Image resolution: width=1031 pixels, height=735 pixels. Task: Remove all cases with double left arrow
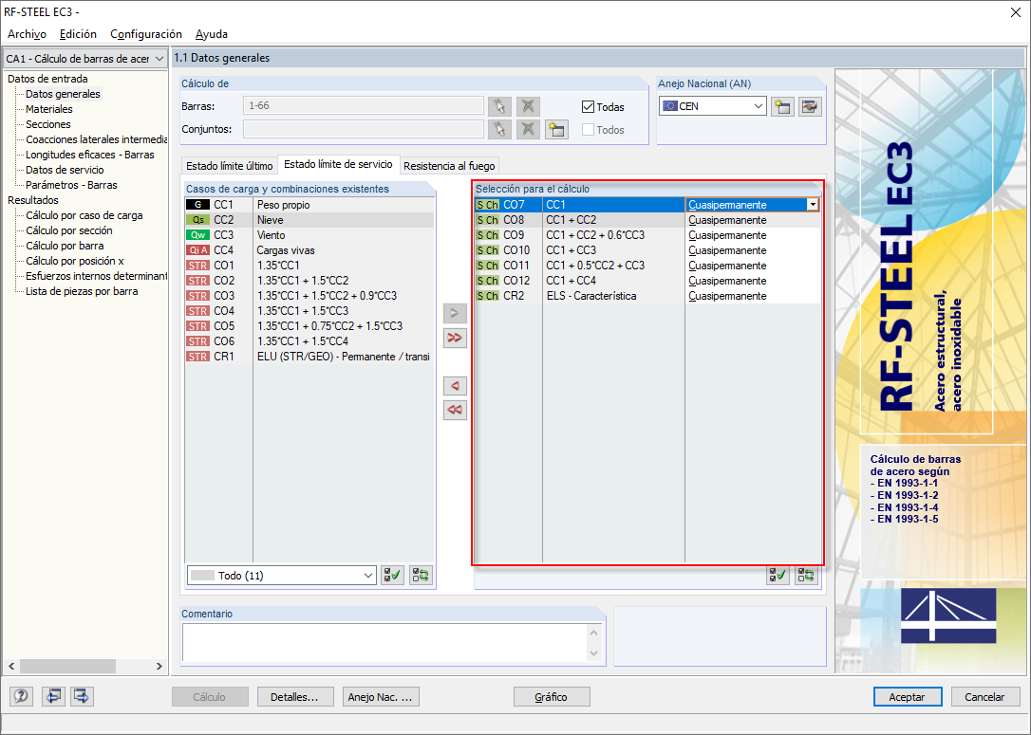pyautogui.click(x=455, y=410)
